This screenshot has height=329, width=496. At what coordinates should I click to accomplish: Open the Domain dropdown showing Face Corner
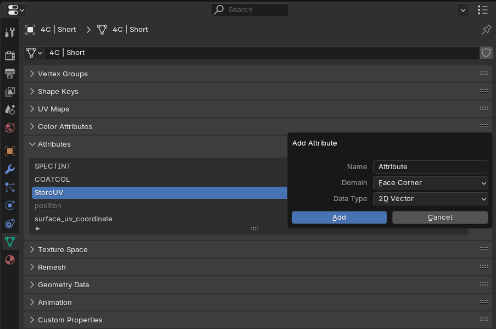point(430,183)
